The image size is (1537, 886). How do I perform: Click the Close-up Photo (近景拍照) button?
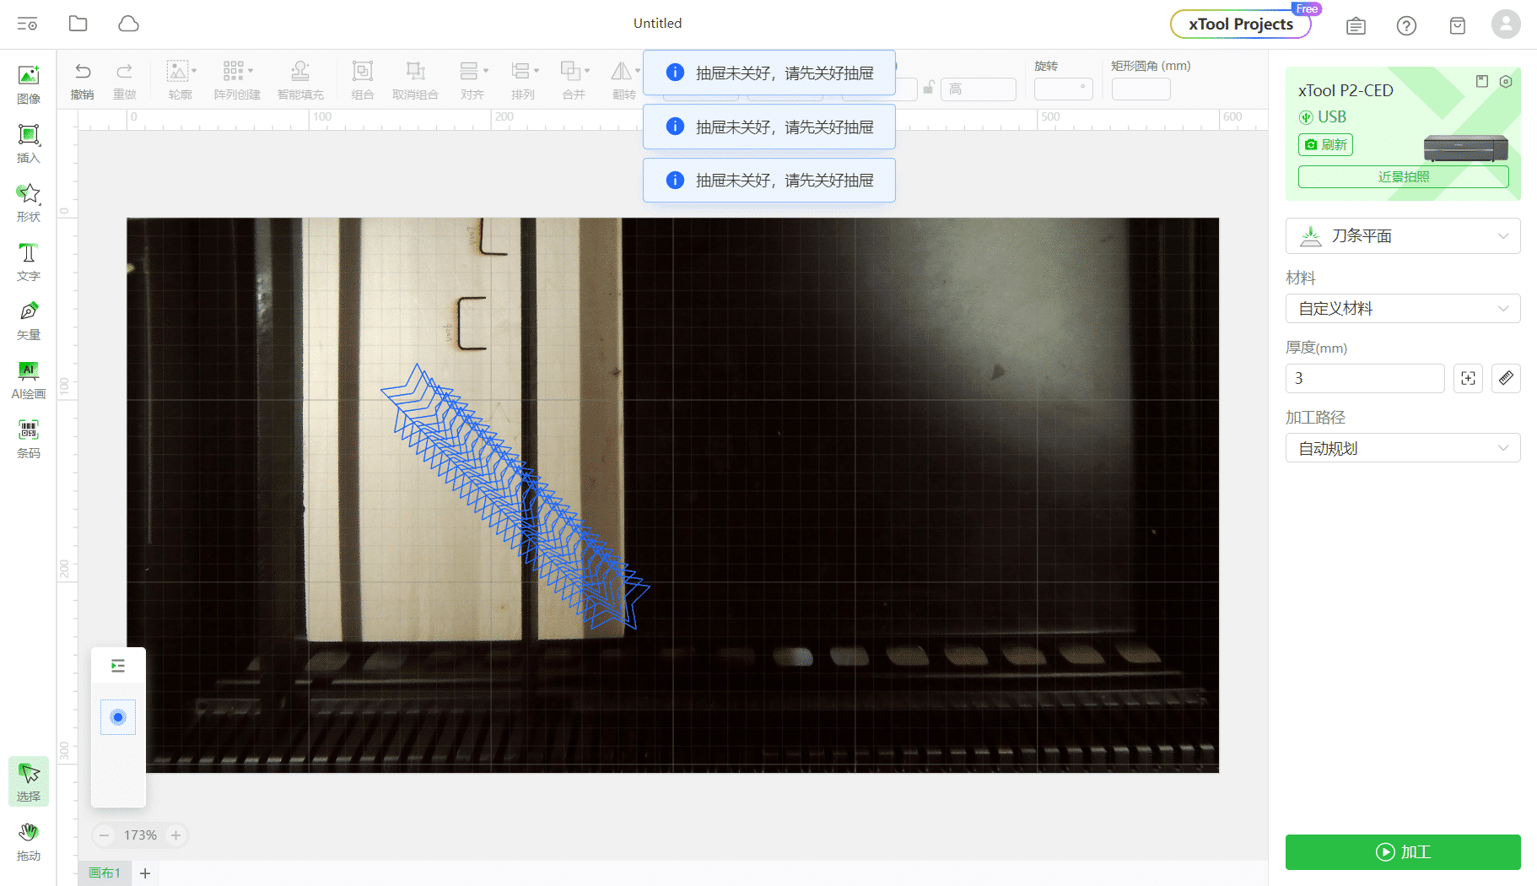(1403, 176)
